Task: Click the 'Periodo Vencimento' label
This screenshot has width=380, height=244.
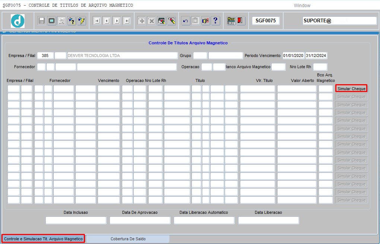Action: [263, 56]
